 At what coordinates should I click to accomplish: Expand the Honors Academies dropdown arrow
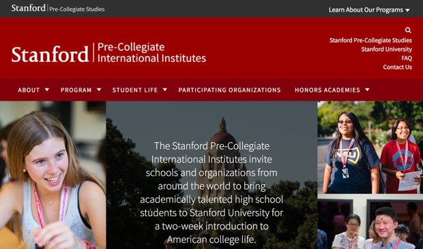[367, 90]
